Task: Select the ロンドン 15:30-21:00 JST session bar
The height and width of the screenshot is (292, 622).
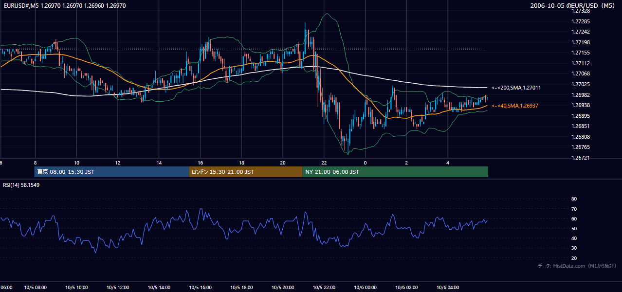Action: pos(246,172)
